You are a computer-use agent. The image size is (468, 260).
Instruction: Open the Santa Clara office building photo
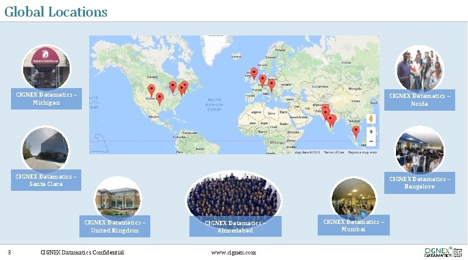pos(45,149)
